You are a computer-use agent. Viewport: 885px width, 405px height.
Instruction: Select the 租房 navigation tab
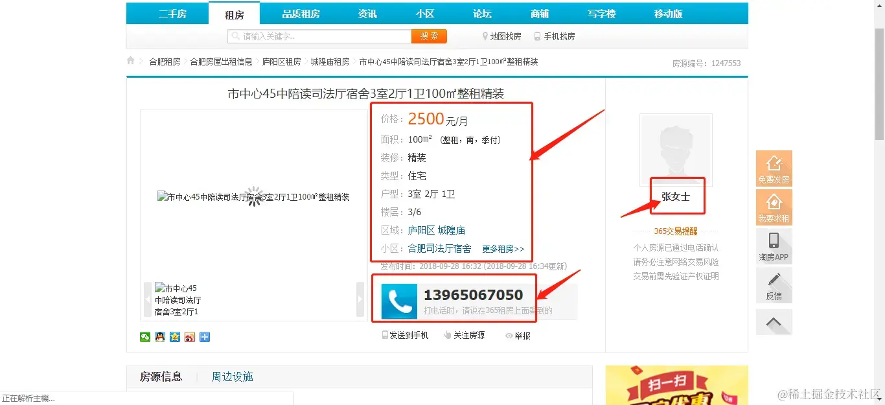point(234,14)
